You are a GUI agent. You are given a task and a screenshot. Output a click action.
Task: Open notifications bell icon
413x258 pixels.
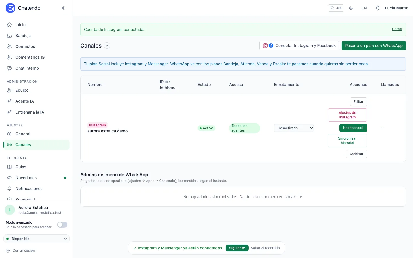378,8
